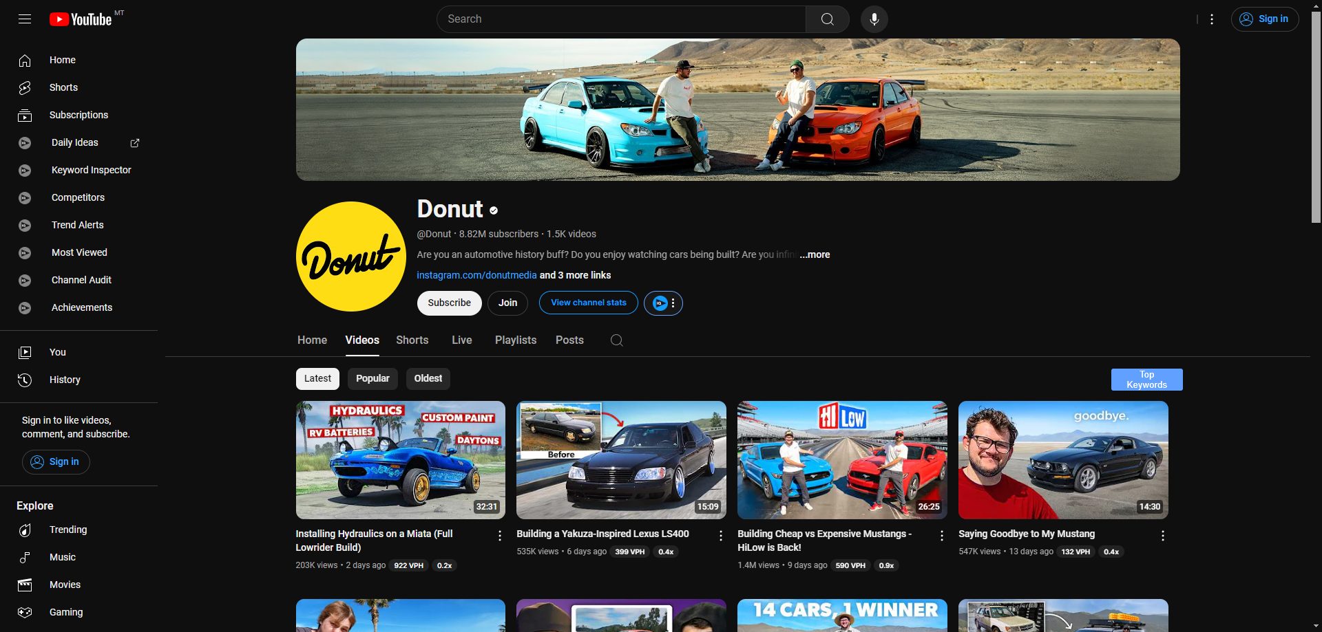Screen dimensions: 1322x632
Task: Switch to the channel Home tab
Action: (x=312, y=340)
